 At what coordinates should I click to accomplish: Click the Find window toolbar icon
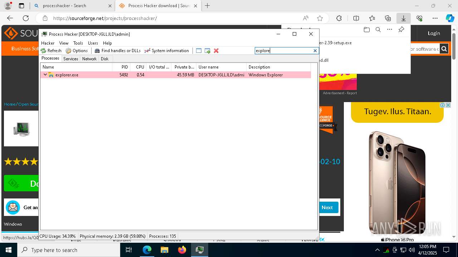pyautogui.click(x=199, y=51)
